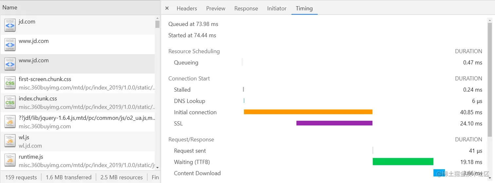
Task: Click the Name column header
Action: pyautogui.click(x=10, y=8)
